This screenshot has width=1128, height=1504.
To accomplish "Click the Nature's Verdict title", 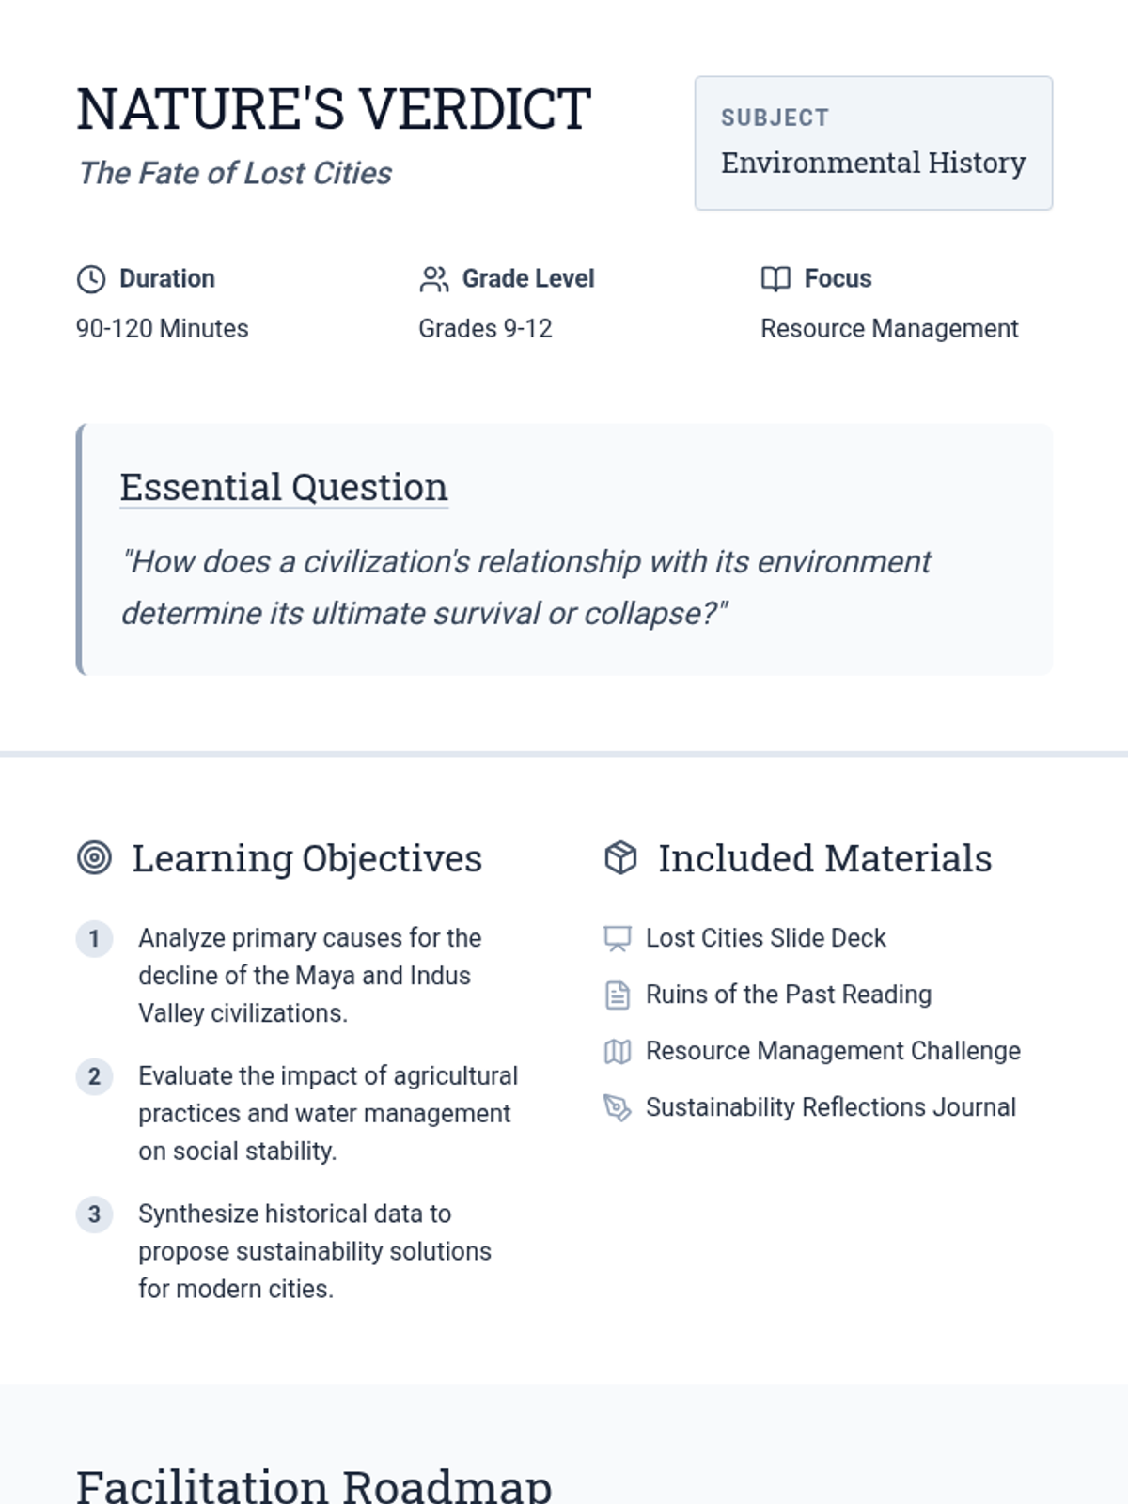I will tap(334, 109).
